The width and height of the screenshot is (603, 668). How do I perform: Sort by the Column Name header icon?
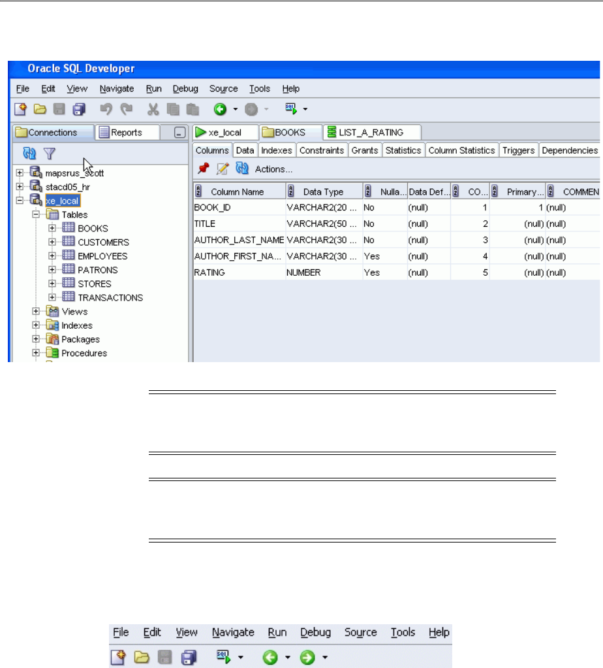198,192
